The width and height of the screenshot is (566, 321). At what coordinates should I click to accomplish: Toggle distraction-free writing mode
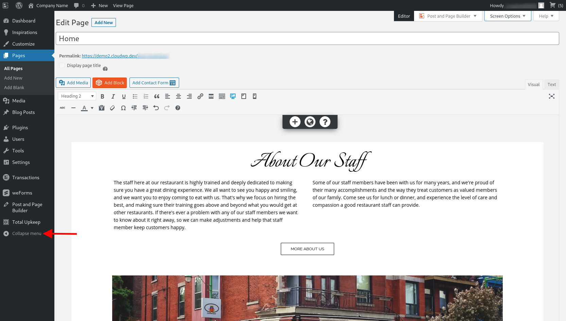point(552,96)
